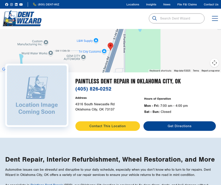Call the (405) 826-0252 phone link

click(93, 89)
